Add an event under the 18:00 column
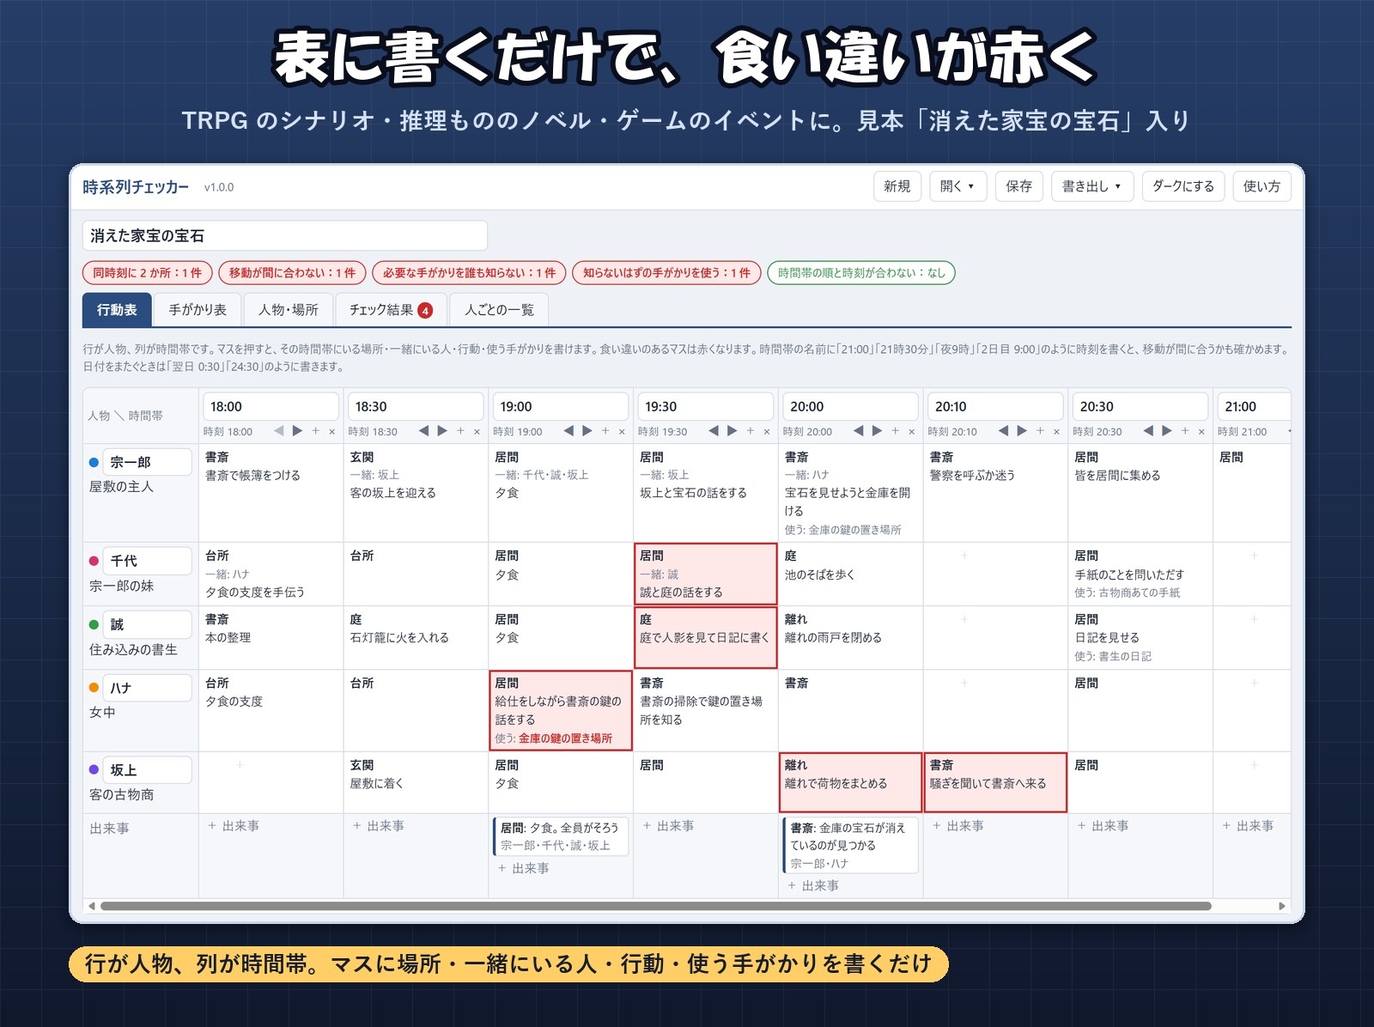The width and height of the screenshot is (1374, 1027). 234,826
